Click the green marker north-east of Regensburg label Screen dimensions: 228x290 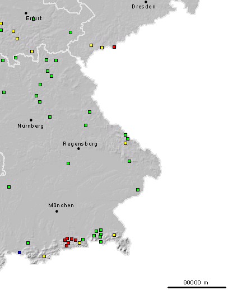pyautogui.click(x=86, y=125)
